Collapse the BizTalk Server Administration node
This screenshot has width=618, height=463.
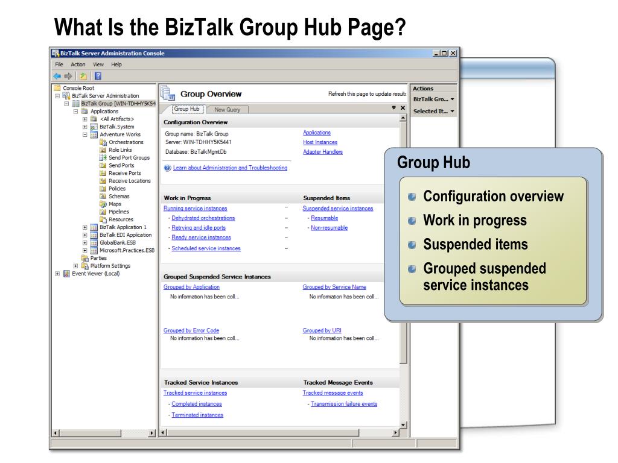[57, 96]
